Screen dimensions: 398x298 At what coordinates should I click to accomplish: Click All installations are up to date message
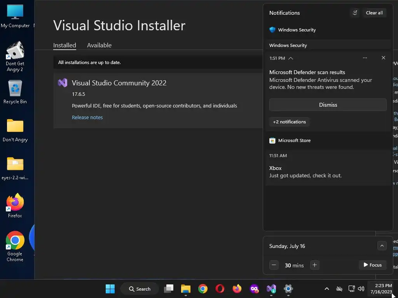89,62
